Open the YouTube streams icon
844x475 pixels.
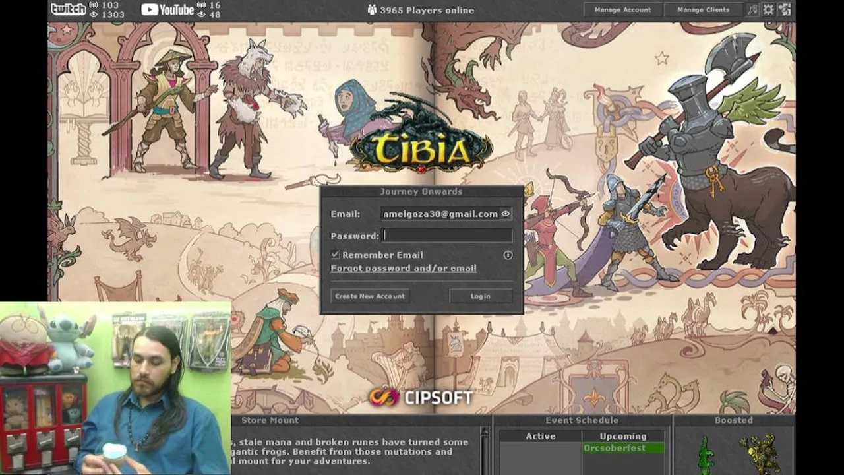(167, 9)
